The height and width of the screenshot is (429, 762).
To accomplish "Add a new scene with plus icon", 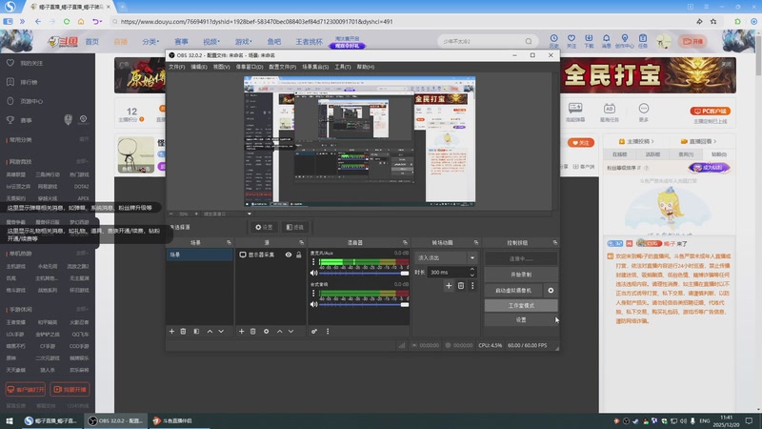I will 171,331.
